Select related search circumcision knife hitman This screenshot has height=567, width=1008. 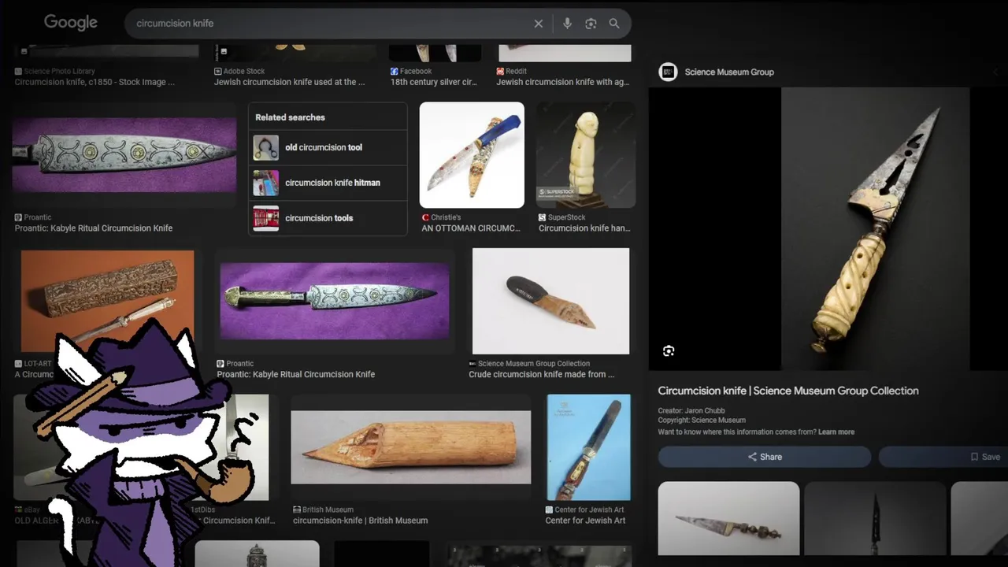pos(328,183)
